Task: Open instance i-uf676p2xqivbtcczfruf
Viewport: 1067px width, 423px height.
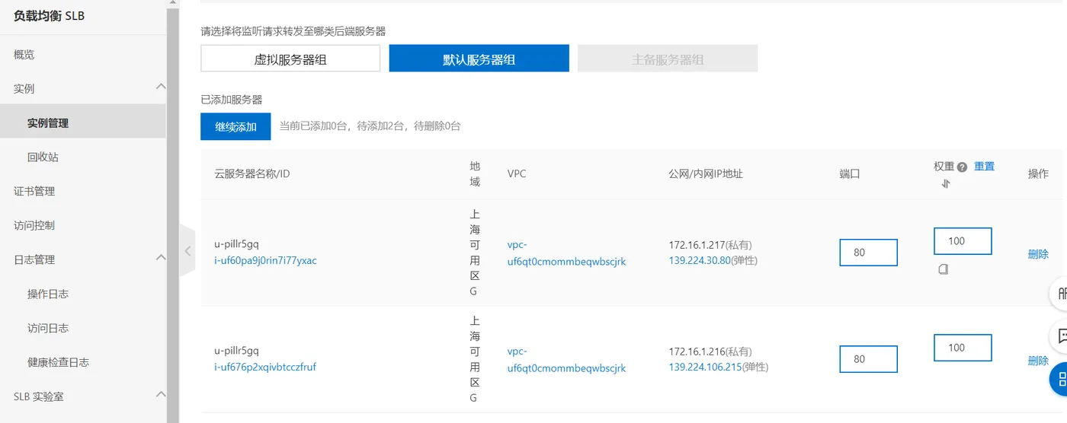Action: coord(265,367)
